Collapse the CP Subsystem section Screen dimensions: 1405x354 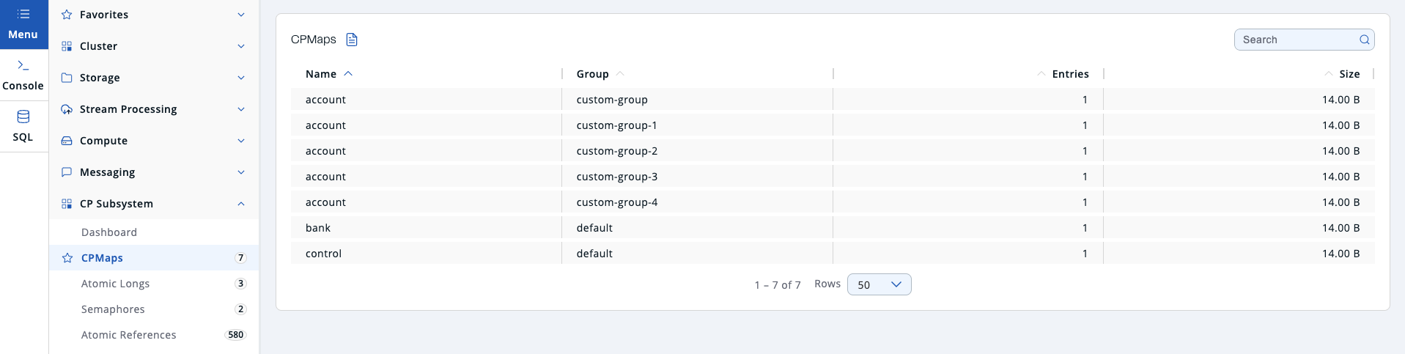[241, 204]
